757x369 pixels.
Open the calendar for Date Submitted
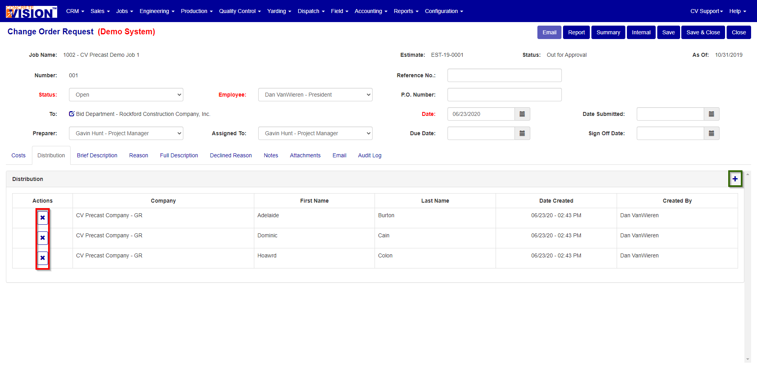711,114
